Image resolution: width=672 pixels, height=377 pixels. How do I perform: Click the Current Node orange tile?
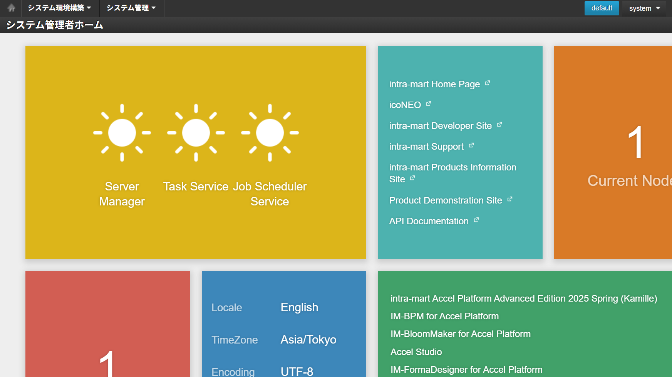tap(613, 152)
